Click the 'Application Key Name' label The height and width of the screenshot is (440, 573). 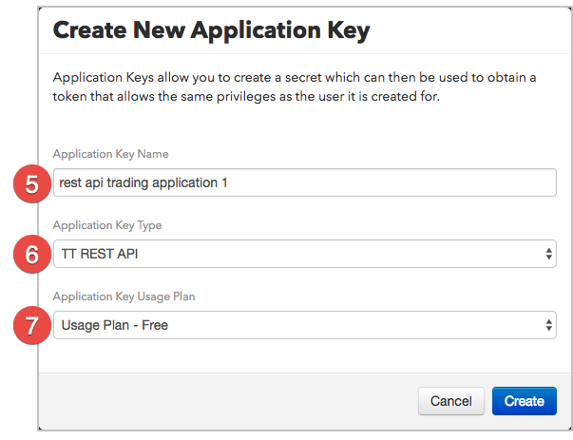pyautogui.click(x=110, y=154)
